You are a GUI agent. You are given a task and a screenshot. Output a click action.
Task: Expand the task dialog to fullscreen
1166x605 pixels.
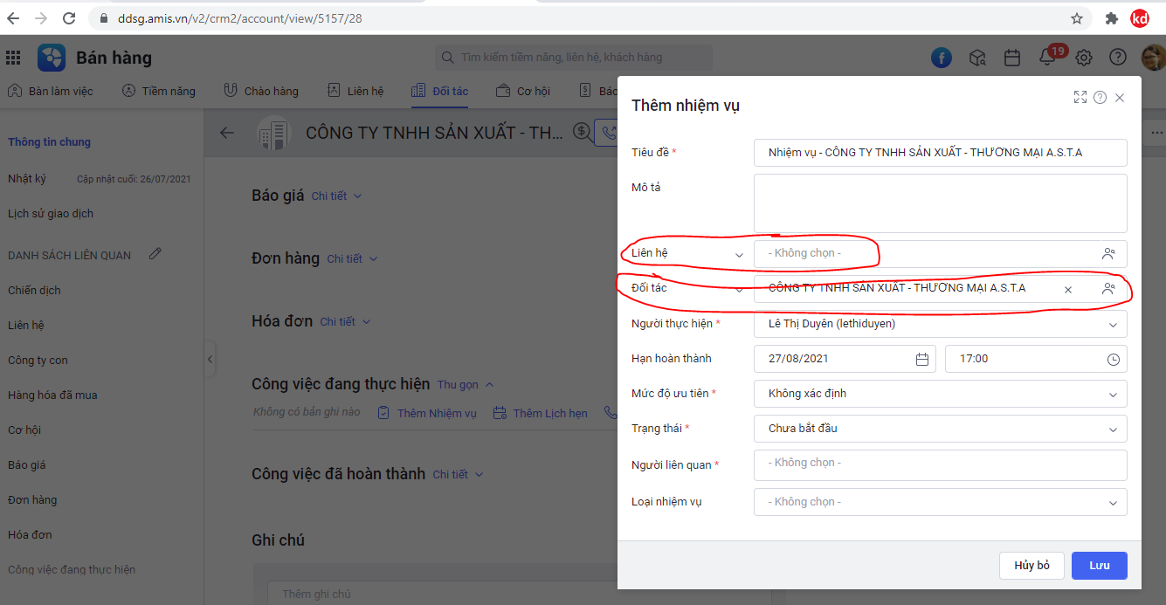[1080, 97]
